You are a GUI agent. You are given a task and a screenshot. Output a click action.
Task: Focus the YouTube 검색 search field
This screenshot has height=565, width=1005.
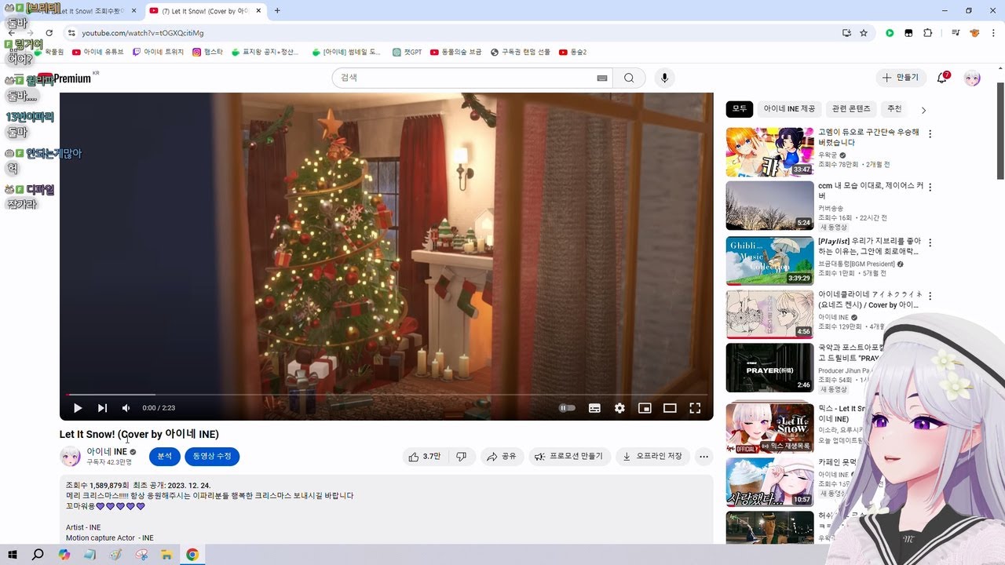(x=463, y=78)
